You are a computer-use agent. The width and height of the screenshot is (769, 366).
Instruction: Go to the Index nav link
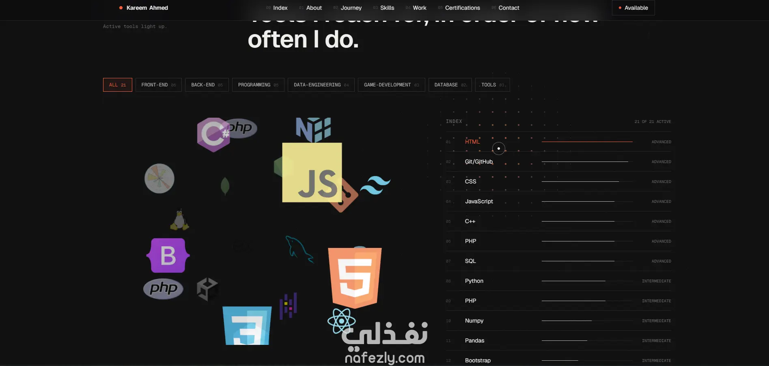click(x=277, y=8)
